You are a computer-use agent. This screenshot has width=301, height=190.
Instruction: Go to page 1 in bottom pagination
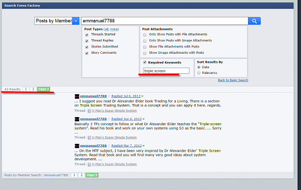coord(74,175)
